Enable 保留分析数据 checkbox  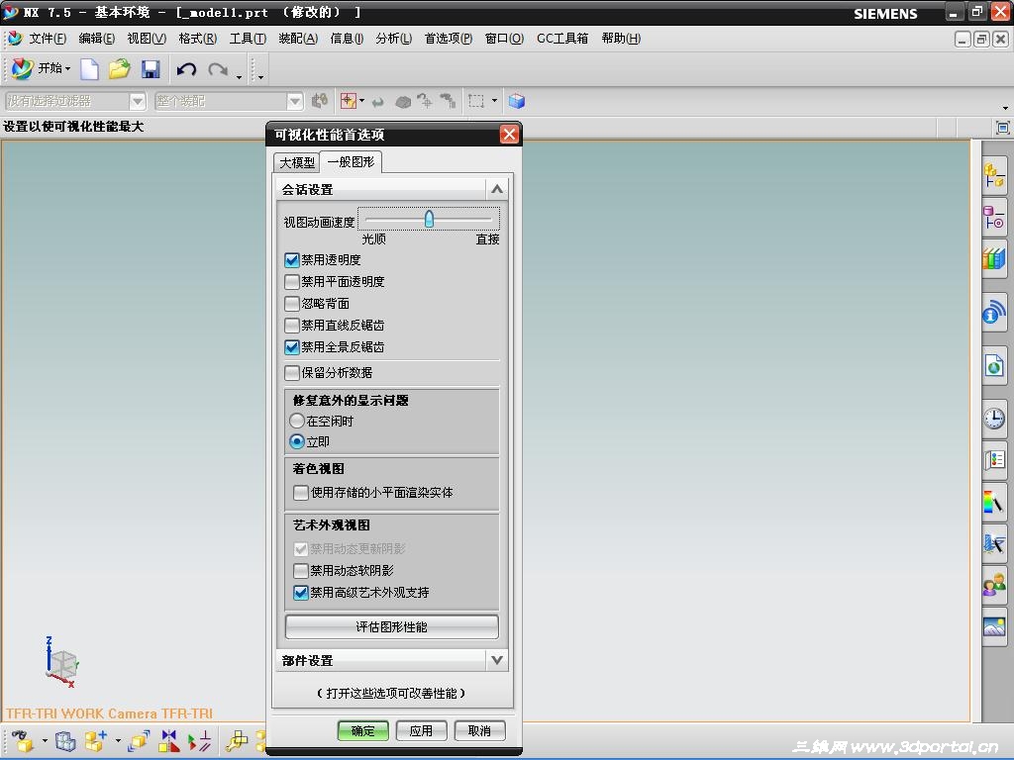coord(292,373)
